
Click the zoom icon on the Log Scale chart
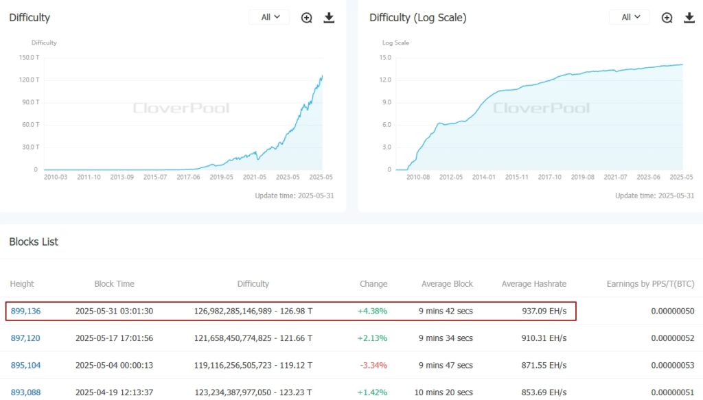pos(667,17)
